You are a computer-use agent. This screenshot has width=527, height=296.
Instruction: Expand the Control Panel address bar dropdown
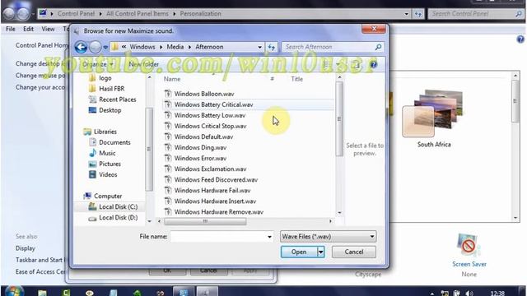tap(406, 14)
